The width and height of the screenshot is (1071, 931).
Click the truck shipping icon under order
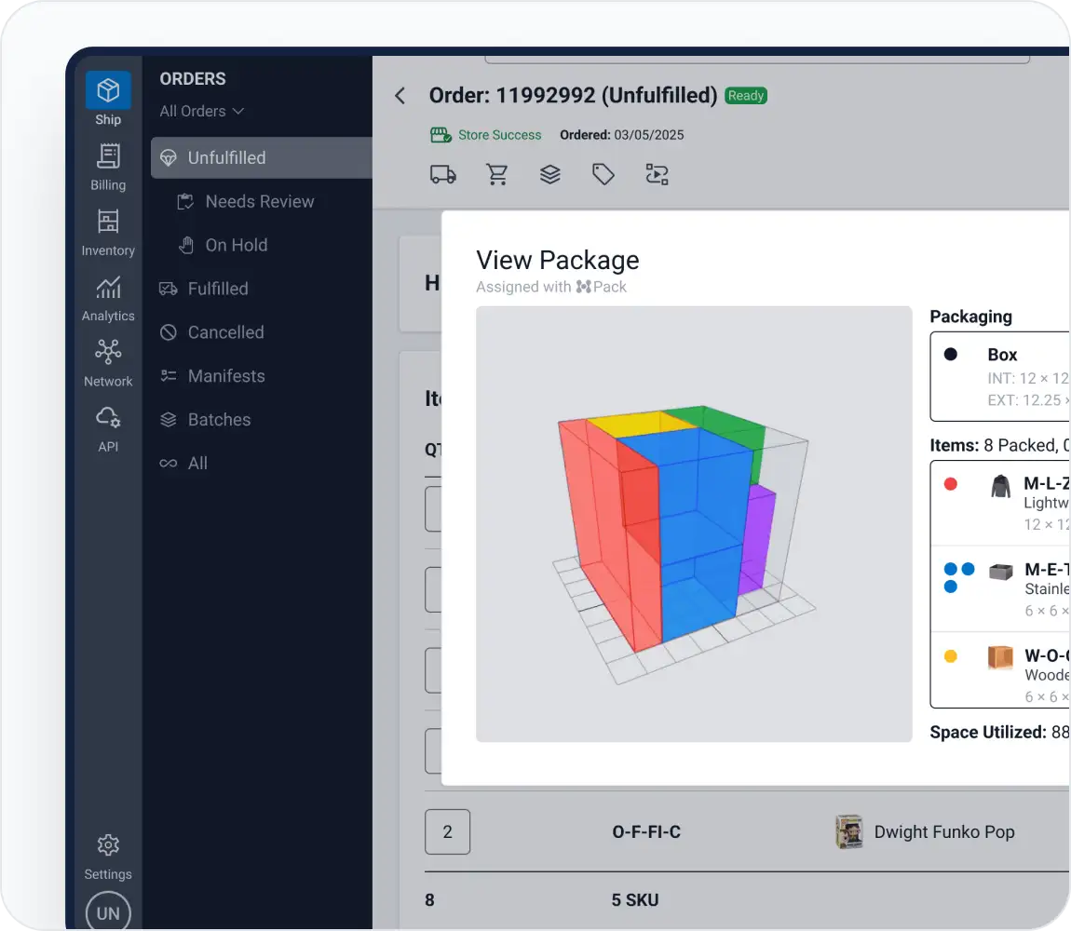(x=442, y=174)
